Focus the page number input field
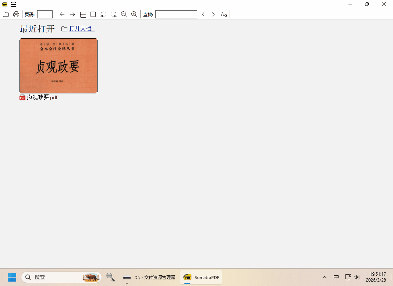Image resolution: width=393 pixels, height=286 pixels. (x=45, y=14)
